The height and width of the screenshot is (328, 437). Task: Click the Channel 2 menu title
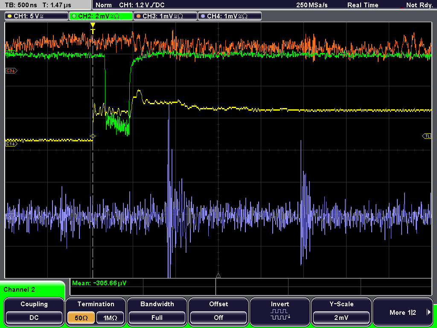point(19,290)
